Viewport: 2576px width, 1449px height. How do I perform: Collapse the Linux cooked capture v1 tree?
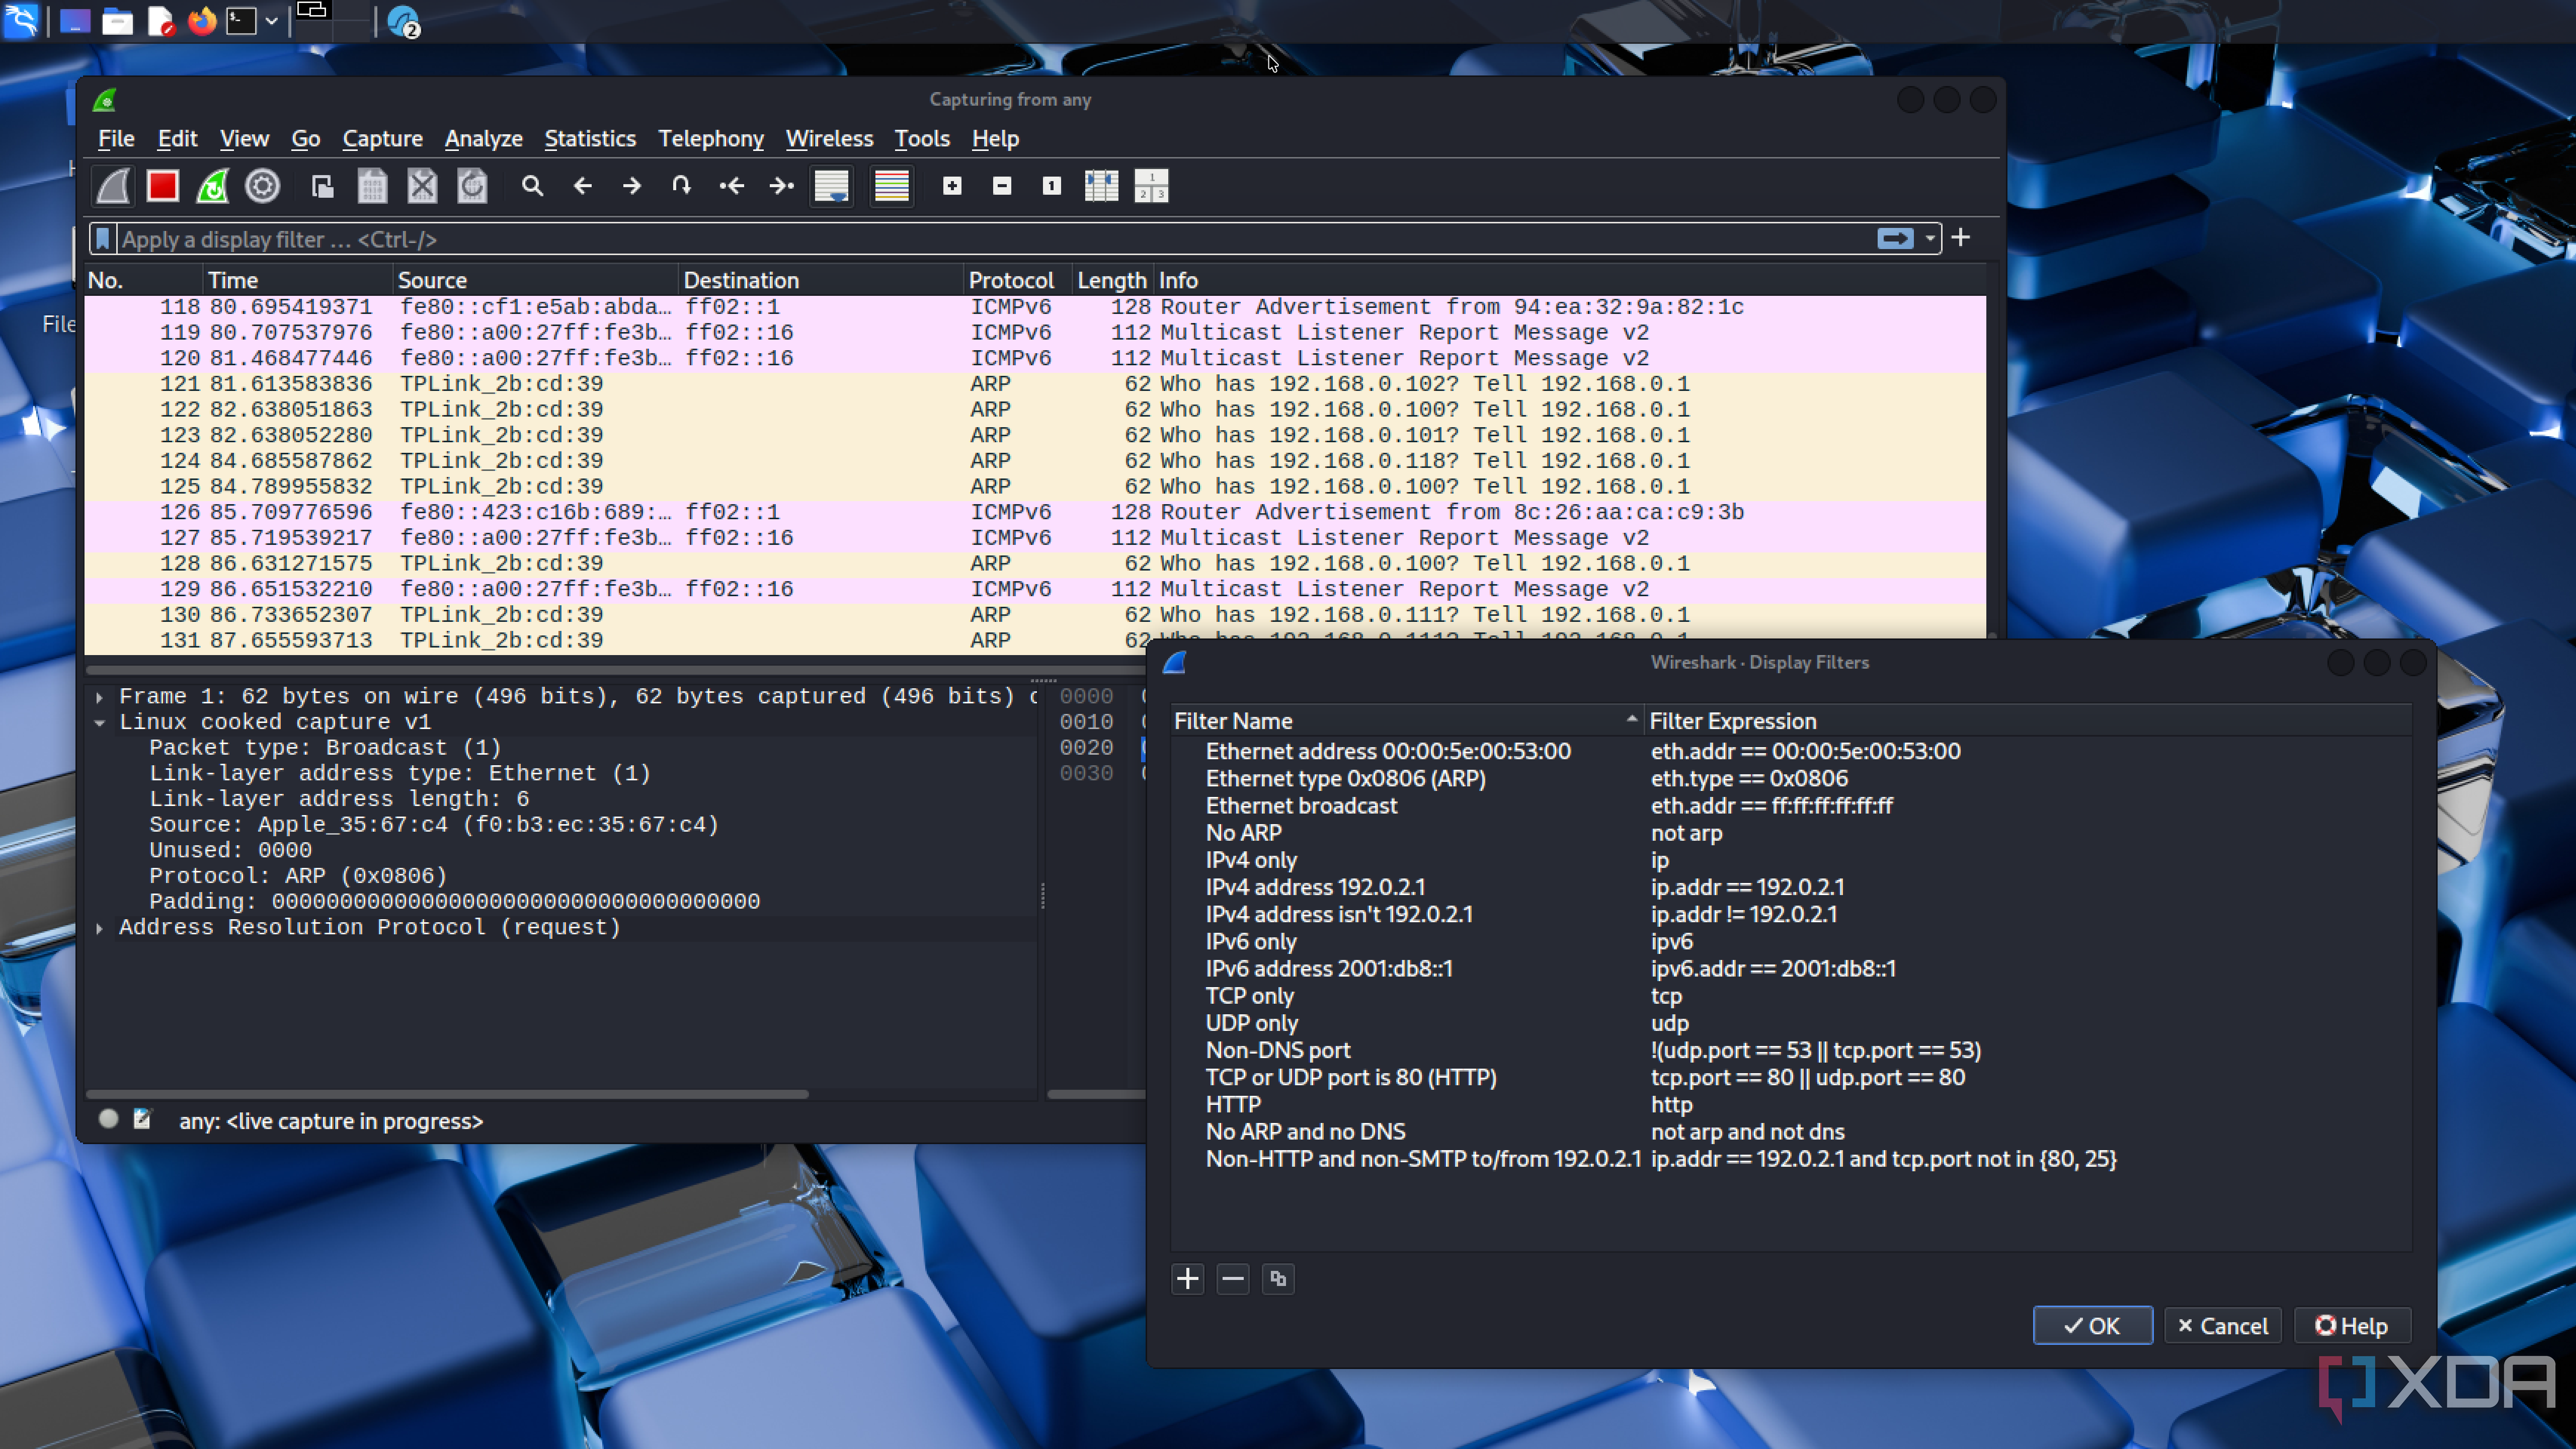click(99, 723)
